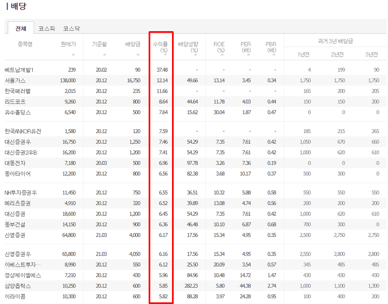Open stock 대동전자
388x304 pixels.
click(x=15, y=163)
